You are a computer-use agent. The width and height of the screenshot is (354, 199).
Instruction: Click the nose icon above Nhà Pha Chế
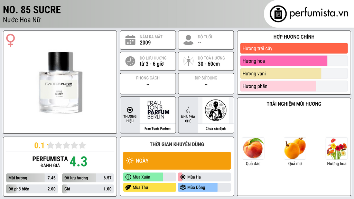(188, 110)
